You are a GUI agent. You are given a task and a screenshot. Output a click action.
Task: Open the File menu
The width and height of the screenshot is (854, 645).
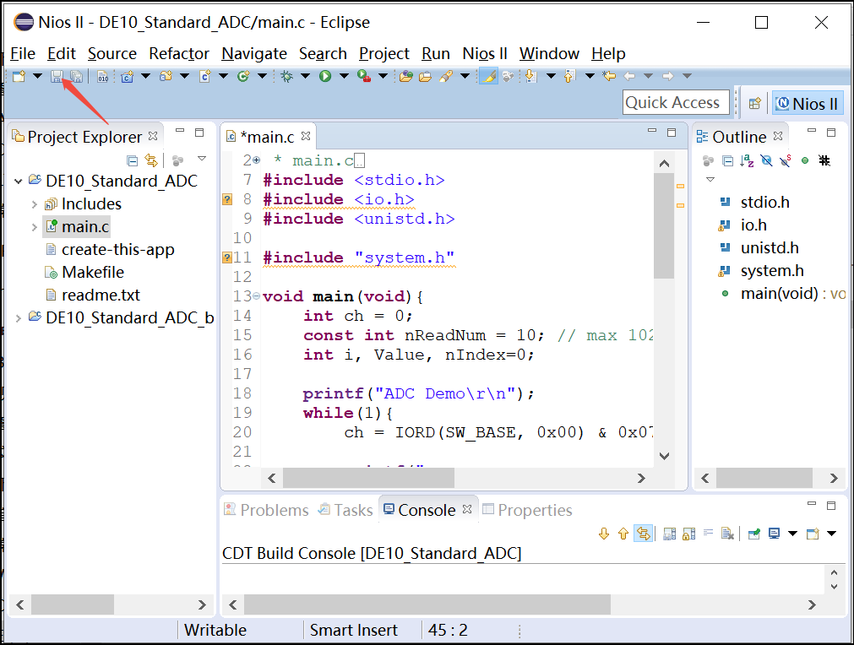tap(23, 53)
